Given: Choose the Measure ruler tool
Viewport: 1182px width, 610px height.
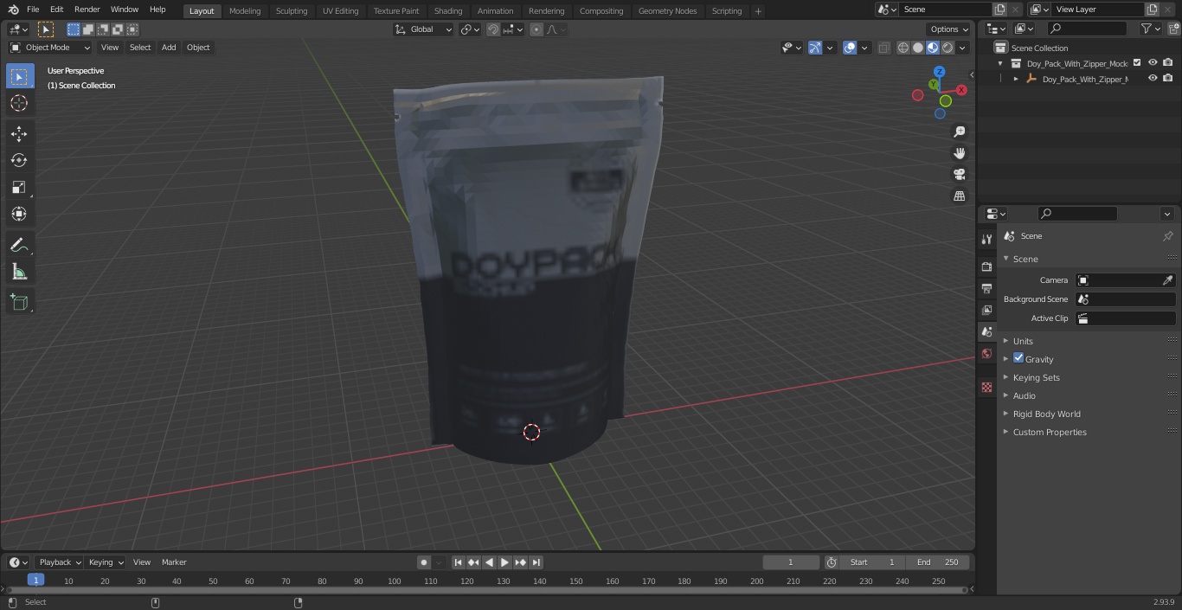Looking at the screenshot, I should (19, 273).
